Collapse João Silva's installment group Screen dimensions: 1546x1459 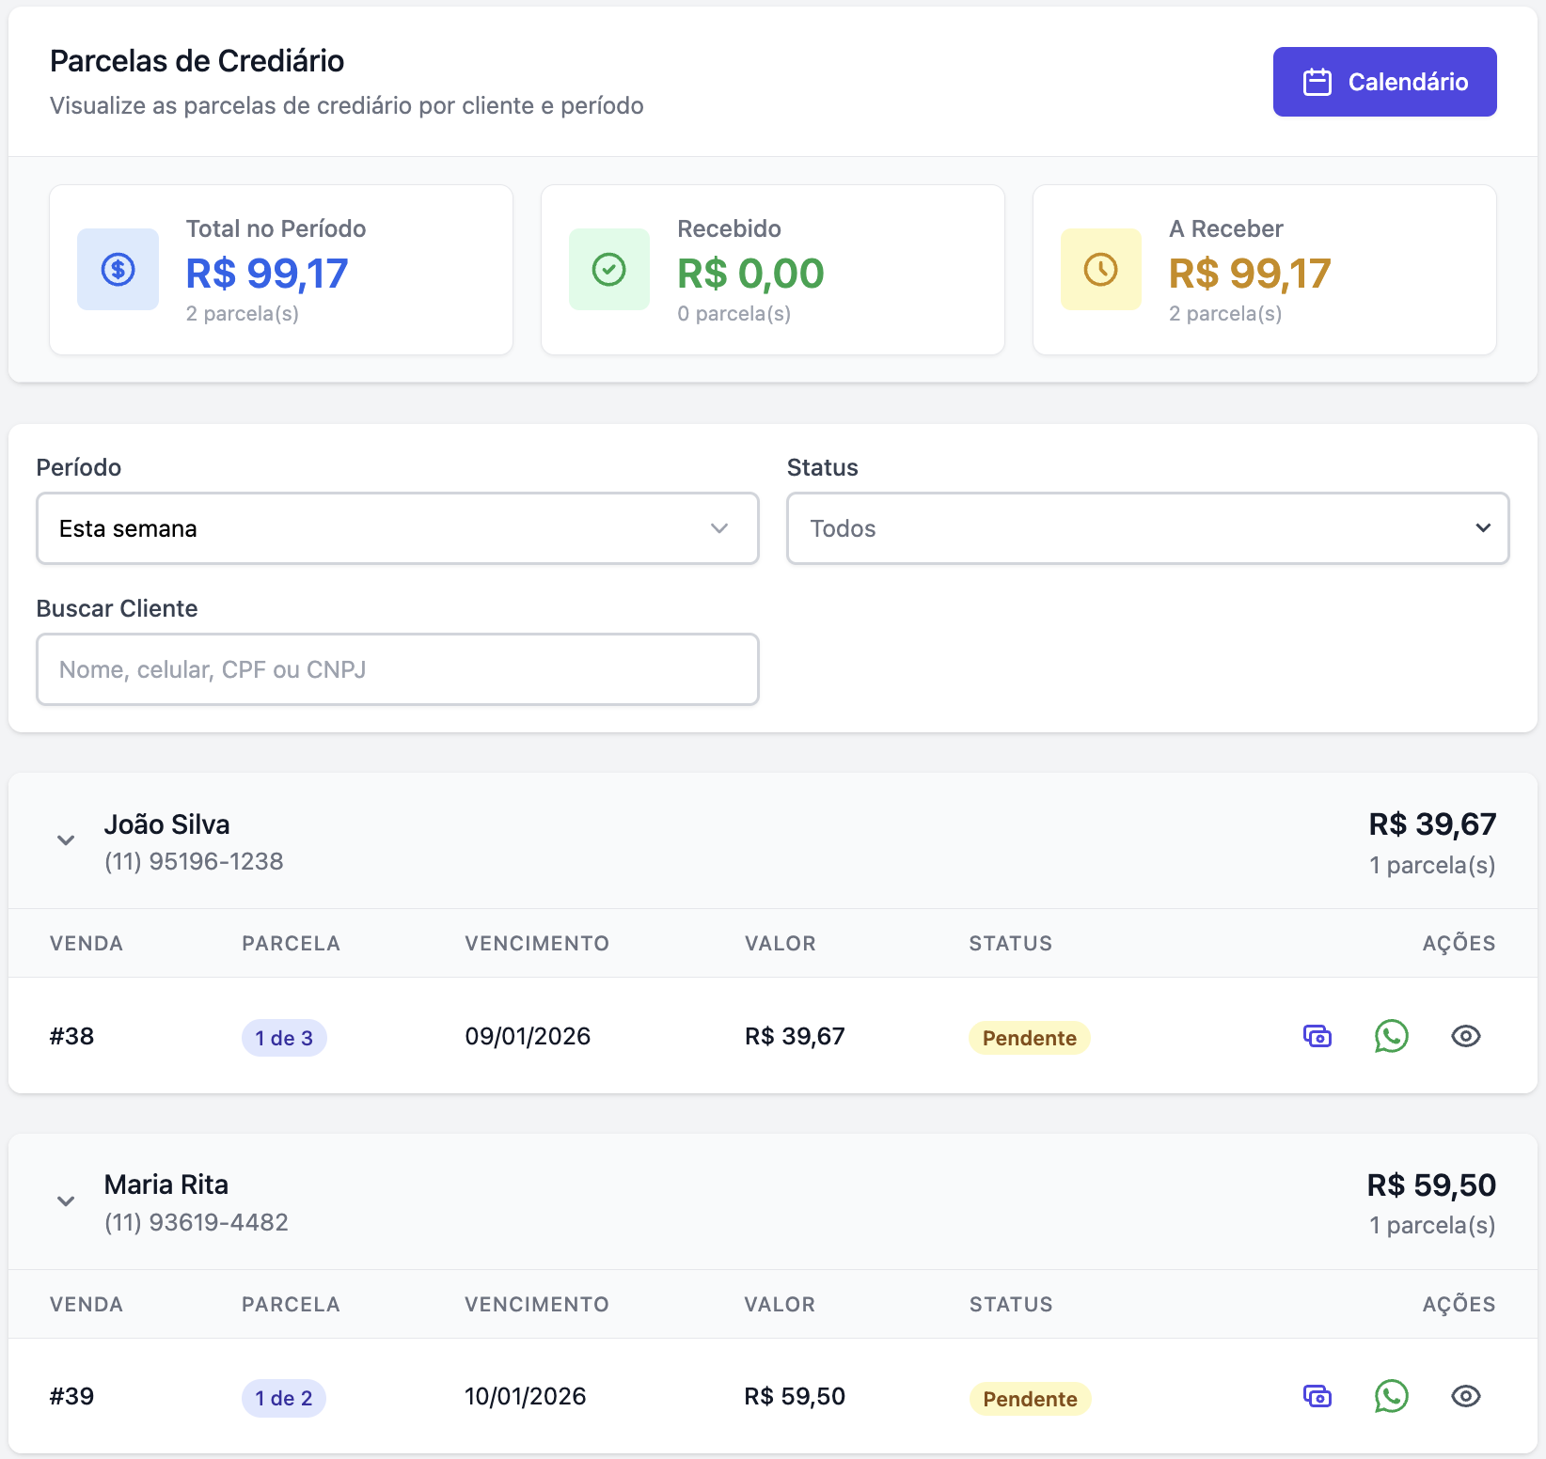pos(66,840)
